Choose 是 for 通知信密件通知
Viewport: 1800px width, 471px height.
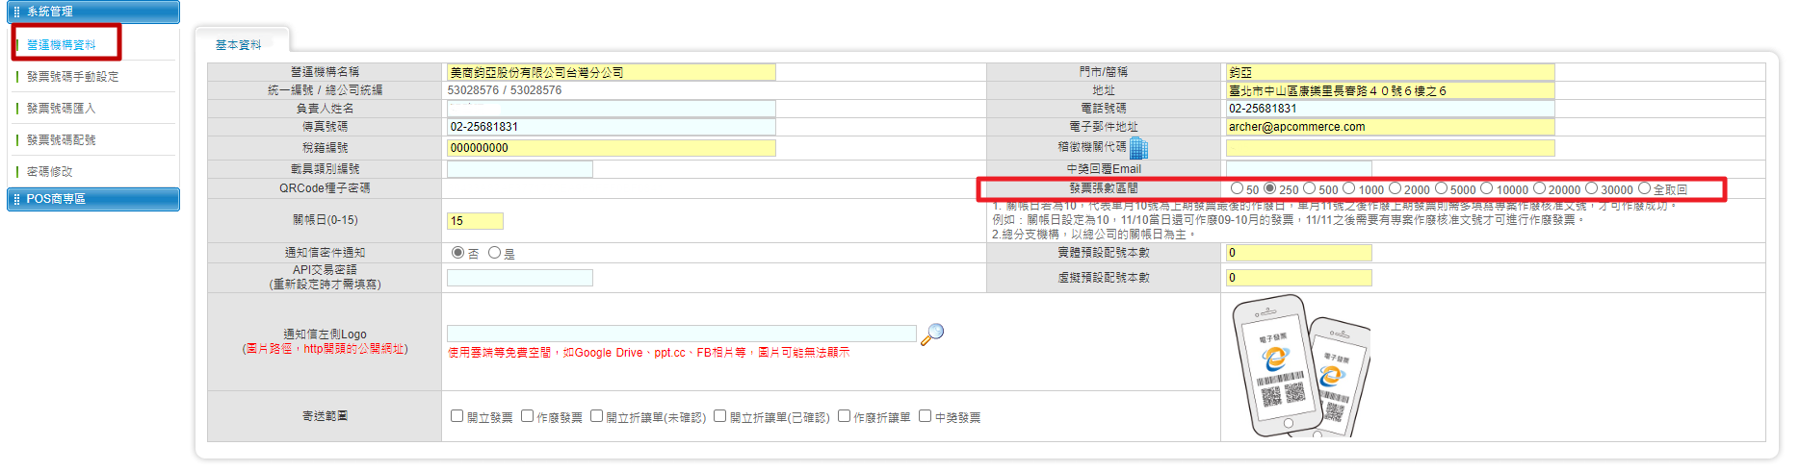494,252
